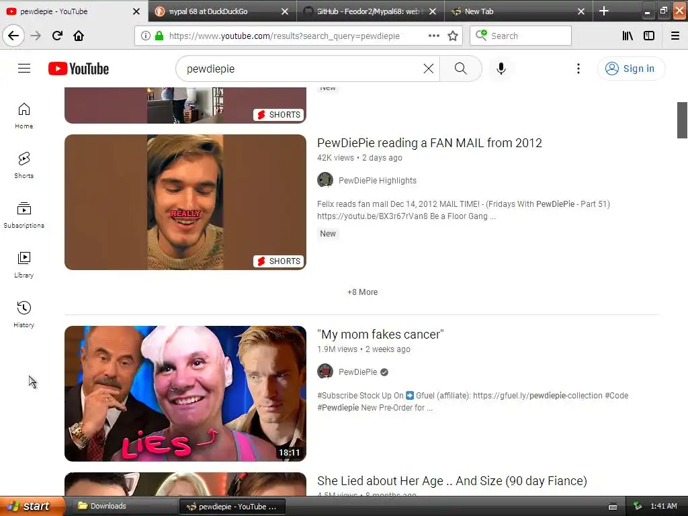Expand the +8 More results

362,292
